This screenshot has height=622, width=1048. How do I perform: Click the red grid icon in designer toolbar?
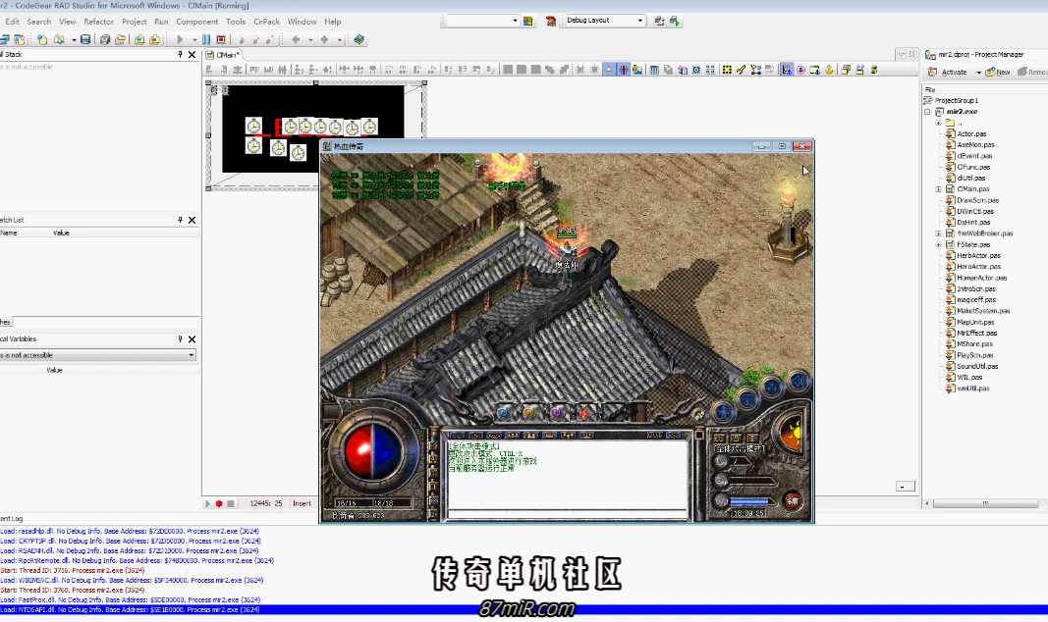click(x=623, y=70)
